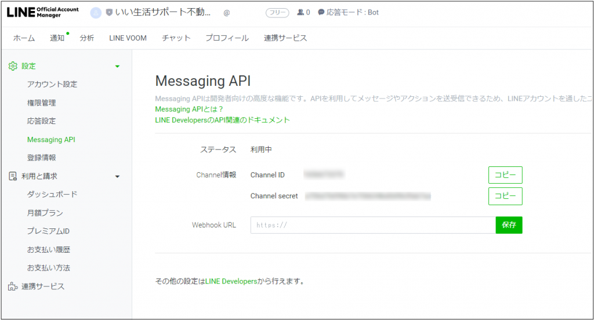Click the 連携サービス sidebar label
Screen dimensions: 594x320
click(43, 286)
